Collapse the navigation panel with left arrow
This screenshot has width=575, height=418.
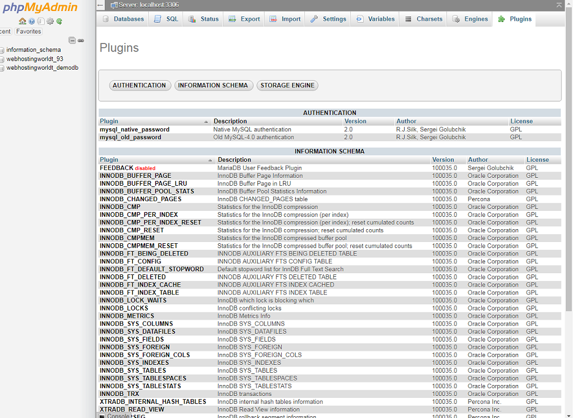pyautogui.click(x=100, y=5)
